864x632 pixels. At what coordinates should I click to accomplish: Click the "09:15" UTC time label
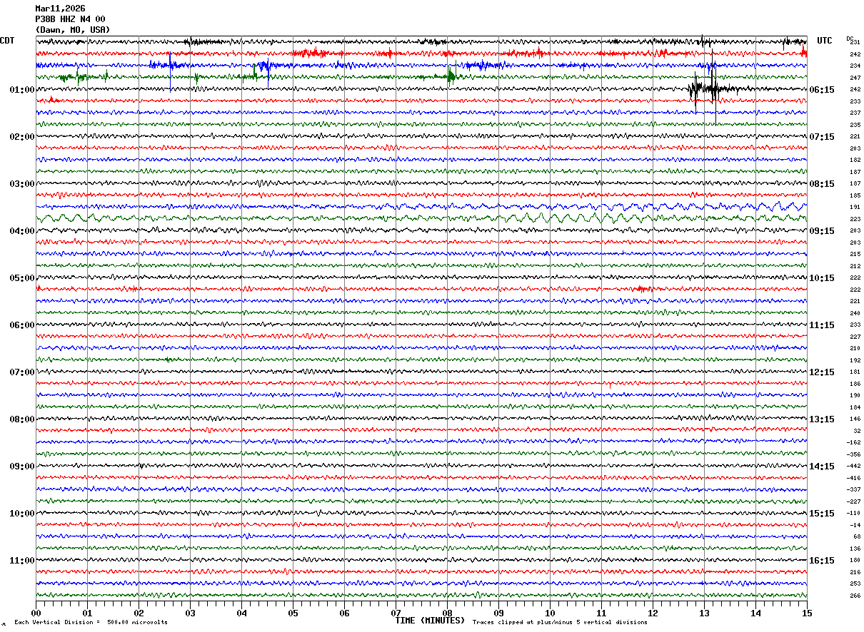coord(822,231)
